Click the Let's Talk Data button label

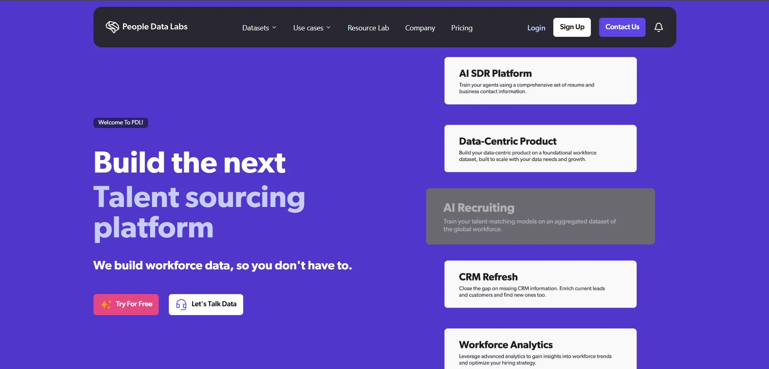point(214,304)
